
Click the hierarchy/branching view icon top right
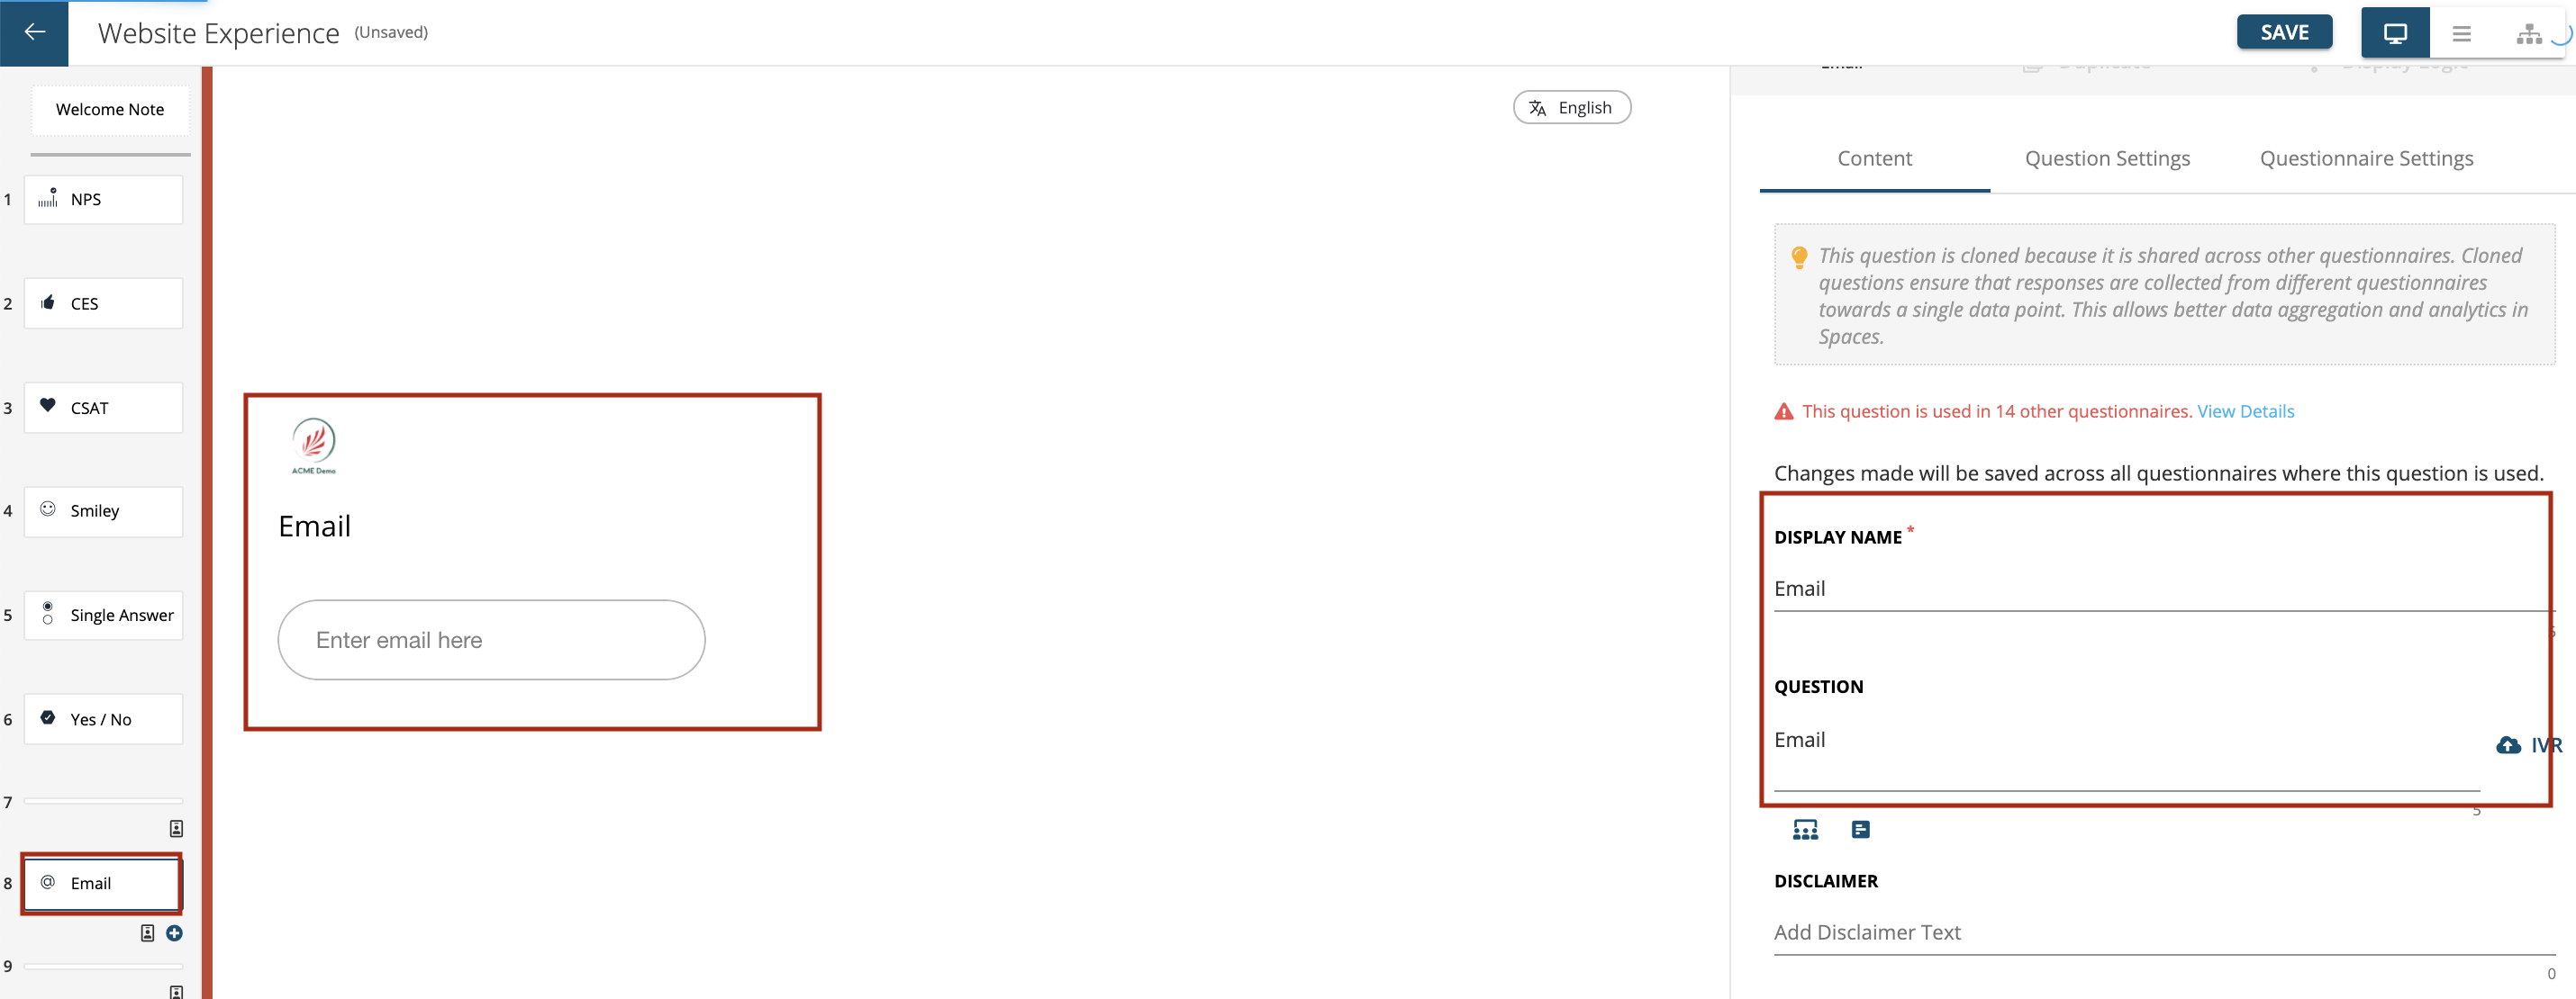pos(2524,30)
